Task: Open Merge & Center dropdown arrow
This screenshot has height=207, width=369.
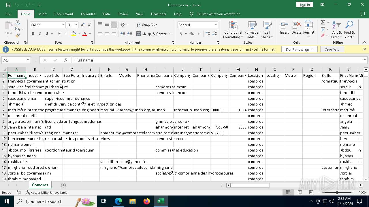Action: click(x=170, y=34)
